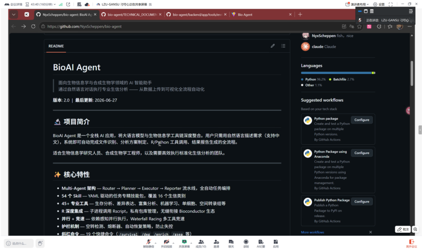Open browser three-dot more menu
This screenshot has width=422, height=251.
tap(409, 26)
